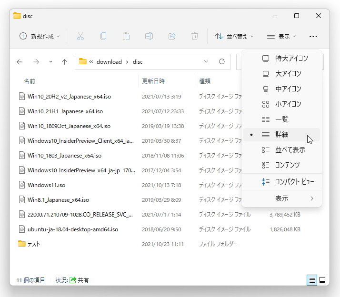Select 小アイコン view option
This screenshot has height=297, width=340.
282,104
